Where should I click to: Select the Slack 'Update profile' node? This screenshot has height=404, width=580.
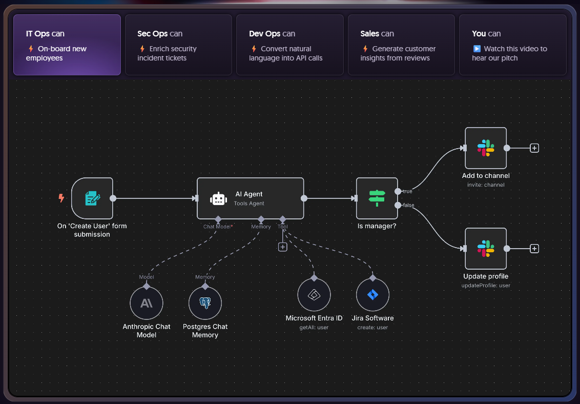485,249
